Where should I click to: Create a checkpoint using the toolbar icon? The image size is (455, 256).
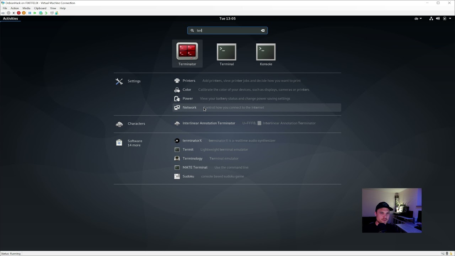[41, 13]
